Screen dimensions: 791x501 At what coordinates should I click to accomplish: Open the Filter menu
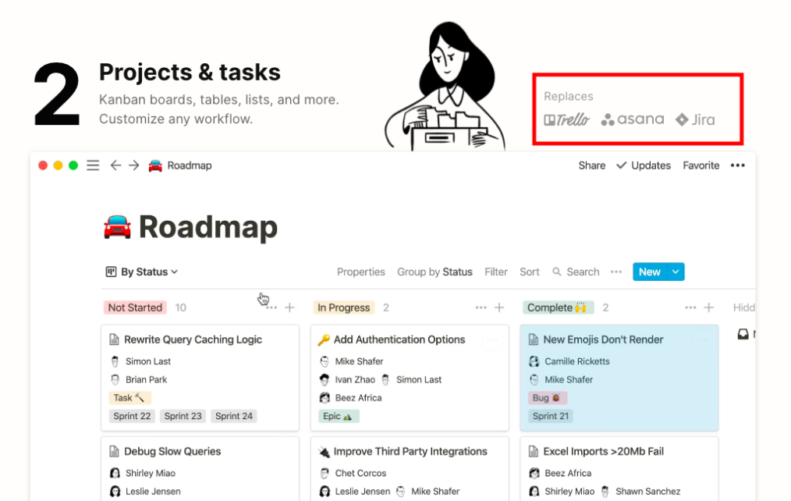click(x=496, y=272)
